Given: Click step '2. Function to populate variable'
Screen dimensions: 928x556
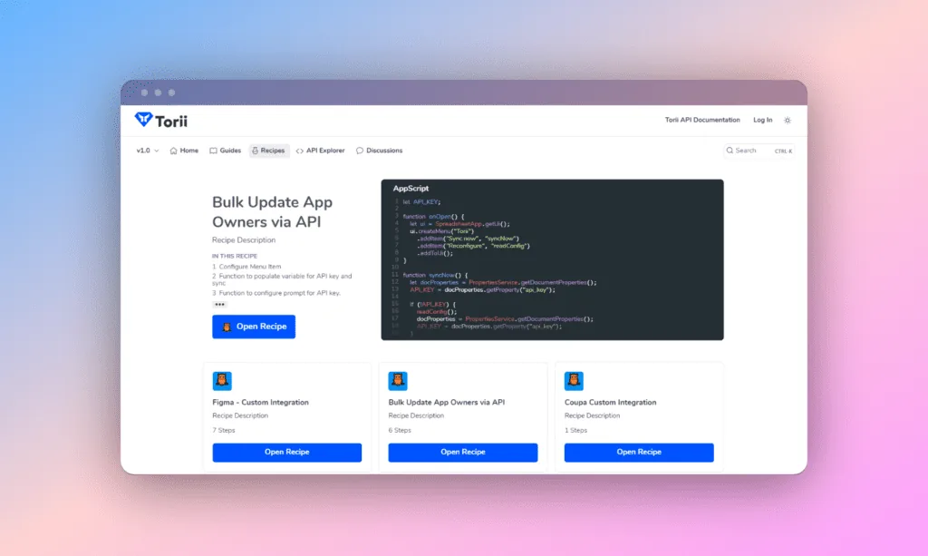Looking at the screenshot, I should [283, 279].
